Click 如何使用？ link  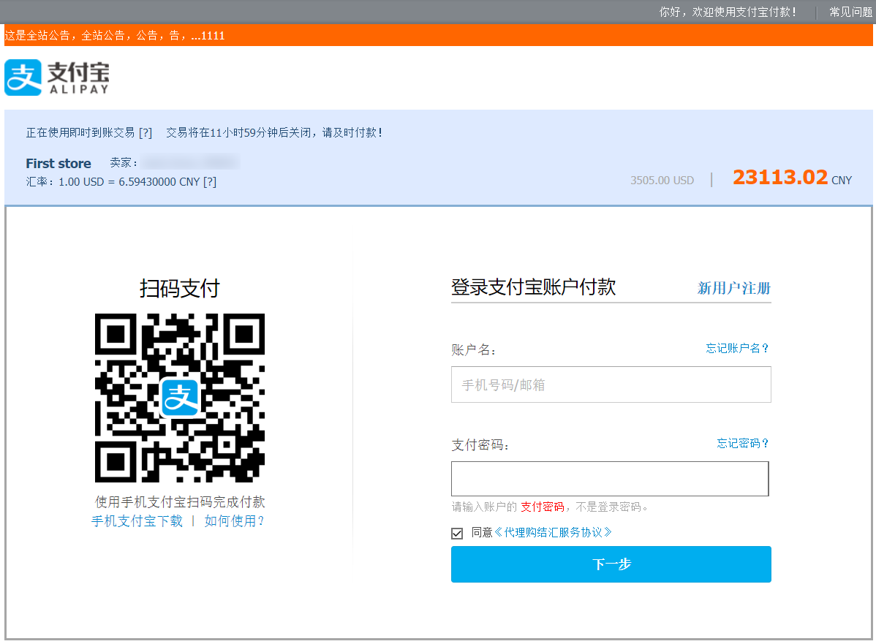click(234, 521)
